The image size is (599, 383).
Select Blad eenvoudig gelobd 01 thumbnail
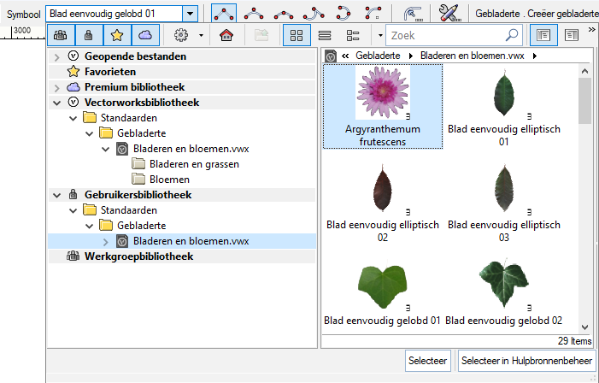pos(383,292)
